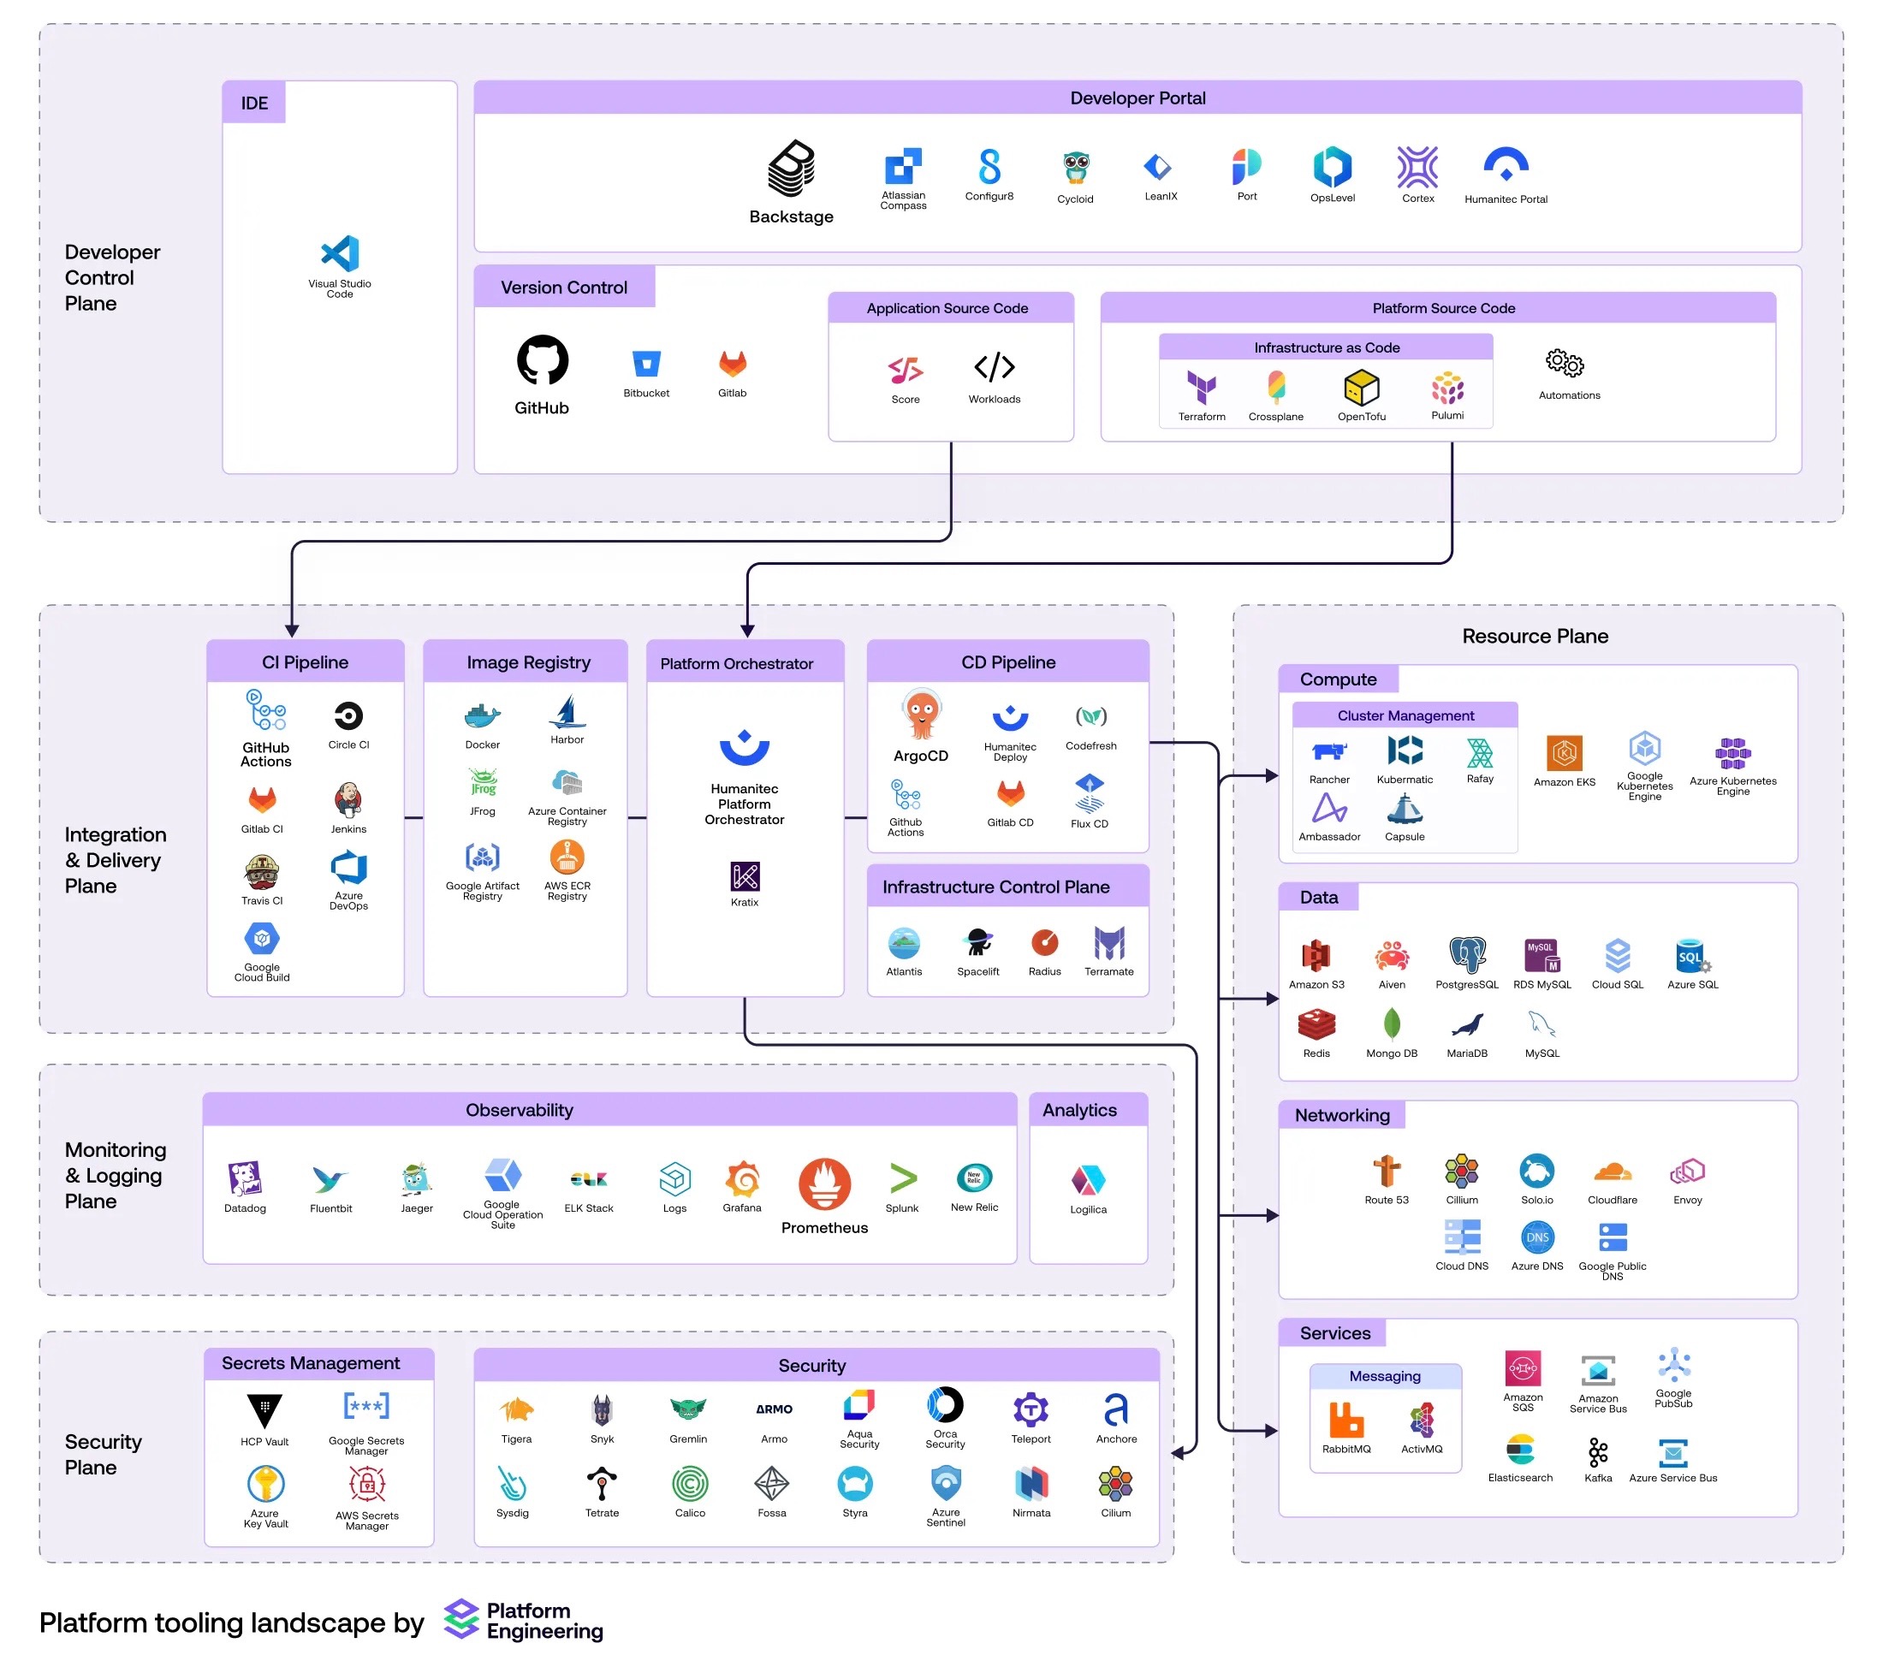
Task: Select the Visual Studio Code icon
Action: 339,253
